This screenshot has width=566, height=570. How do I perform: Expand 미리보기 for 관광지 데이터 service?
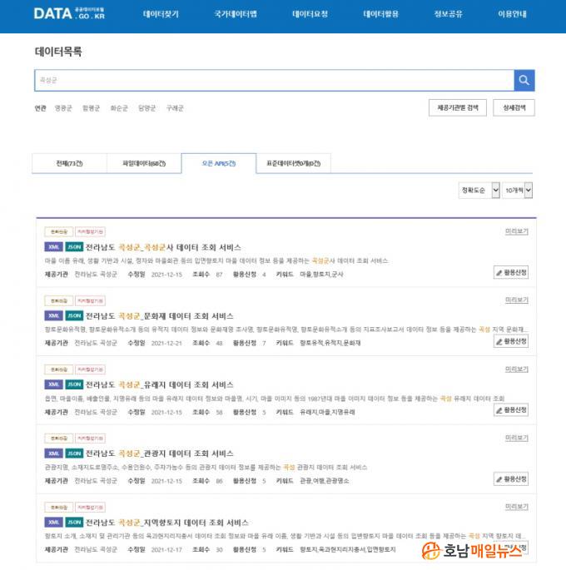click(x=516, y=437)
